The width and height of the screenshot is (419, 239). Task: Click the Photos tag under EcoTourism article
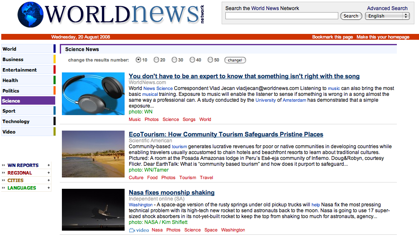169,177
